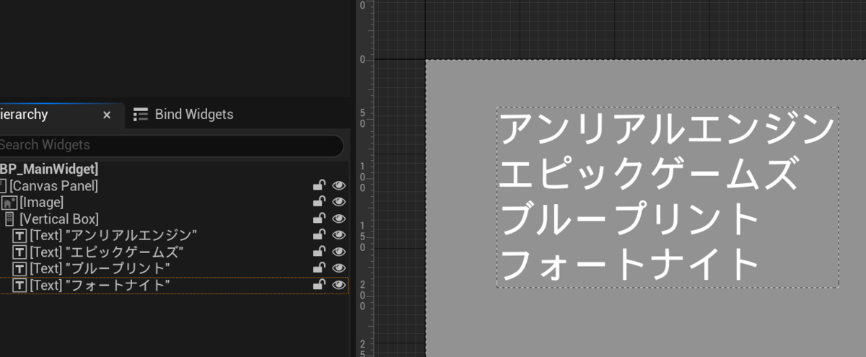Close the Hierarchy tab
Viewport: 866px width, 357px height.
coord(107,115)
